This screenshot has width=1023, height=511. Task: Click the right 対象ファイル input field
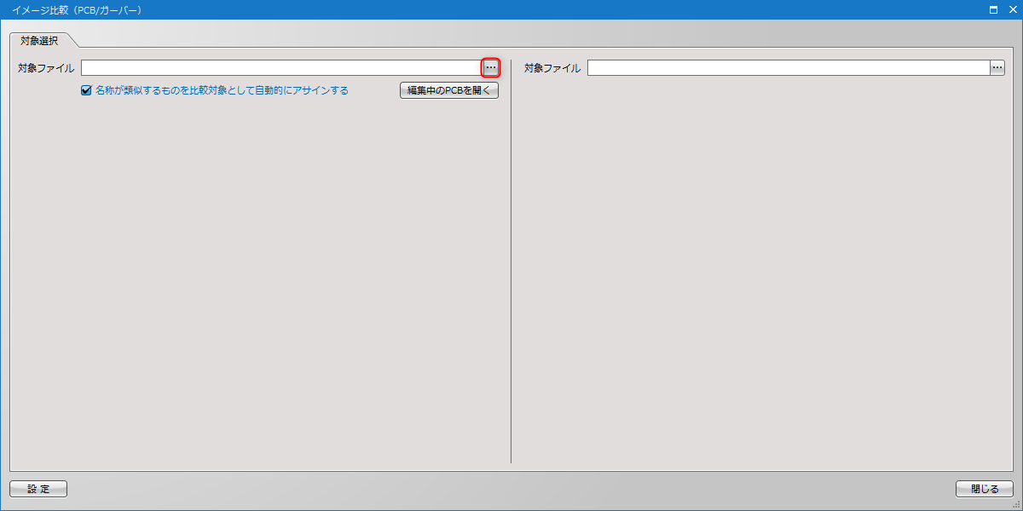pyautogui.click(x=789, y=68)
